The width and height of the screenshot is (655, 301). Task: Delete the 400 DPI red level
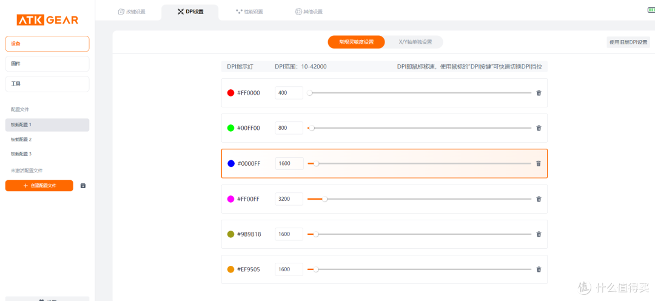click(x=539, y=93)
